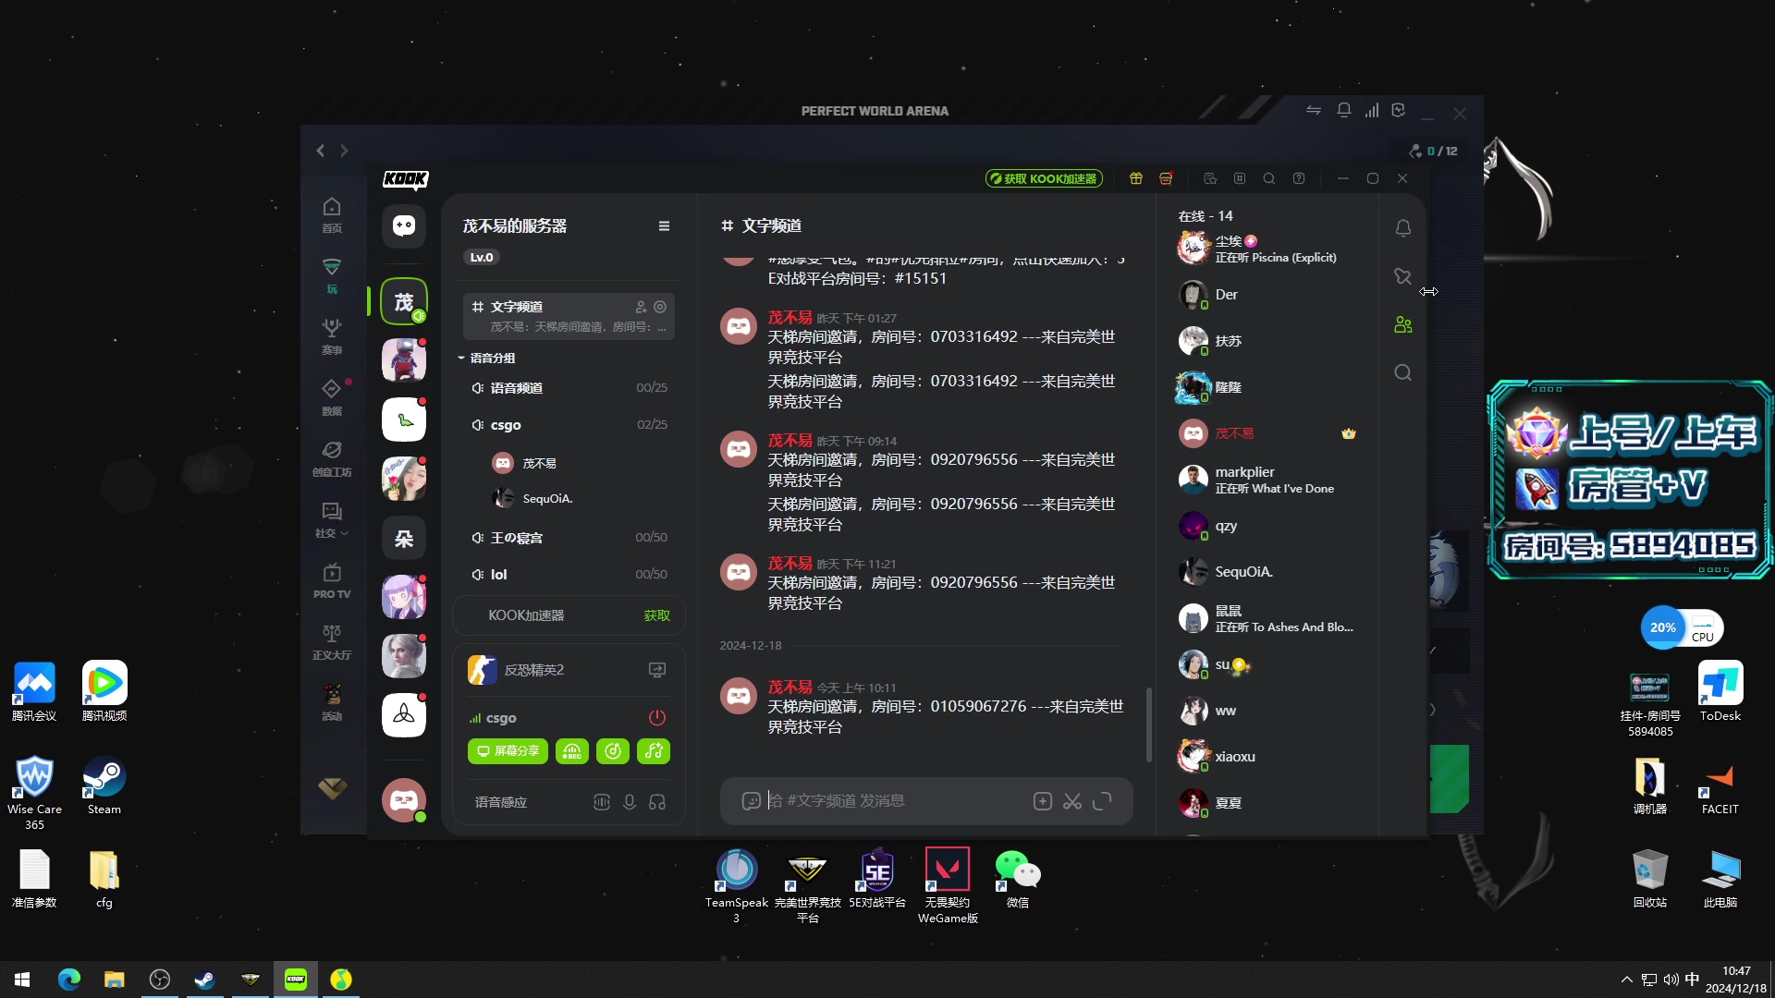This screenshot has width=1775, height=998.
Task: Open the white dinosaur server icon
Action: pyautogui.click(x=404, y=420)
